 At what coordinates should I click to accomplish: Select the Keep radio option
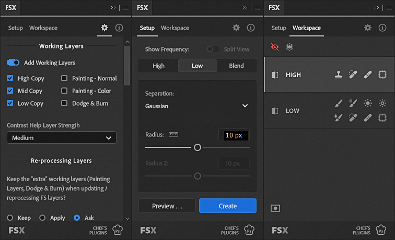(10, 218)
